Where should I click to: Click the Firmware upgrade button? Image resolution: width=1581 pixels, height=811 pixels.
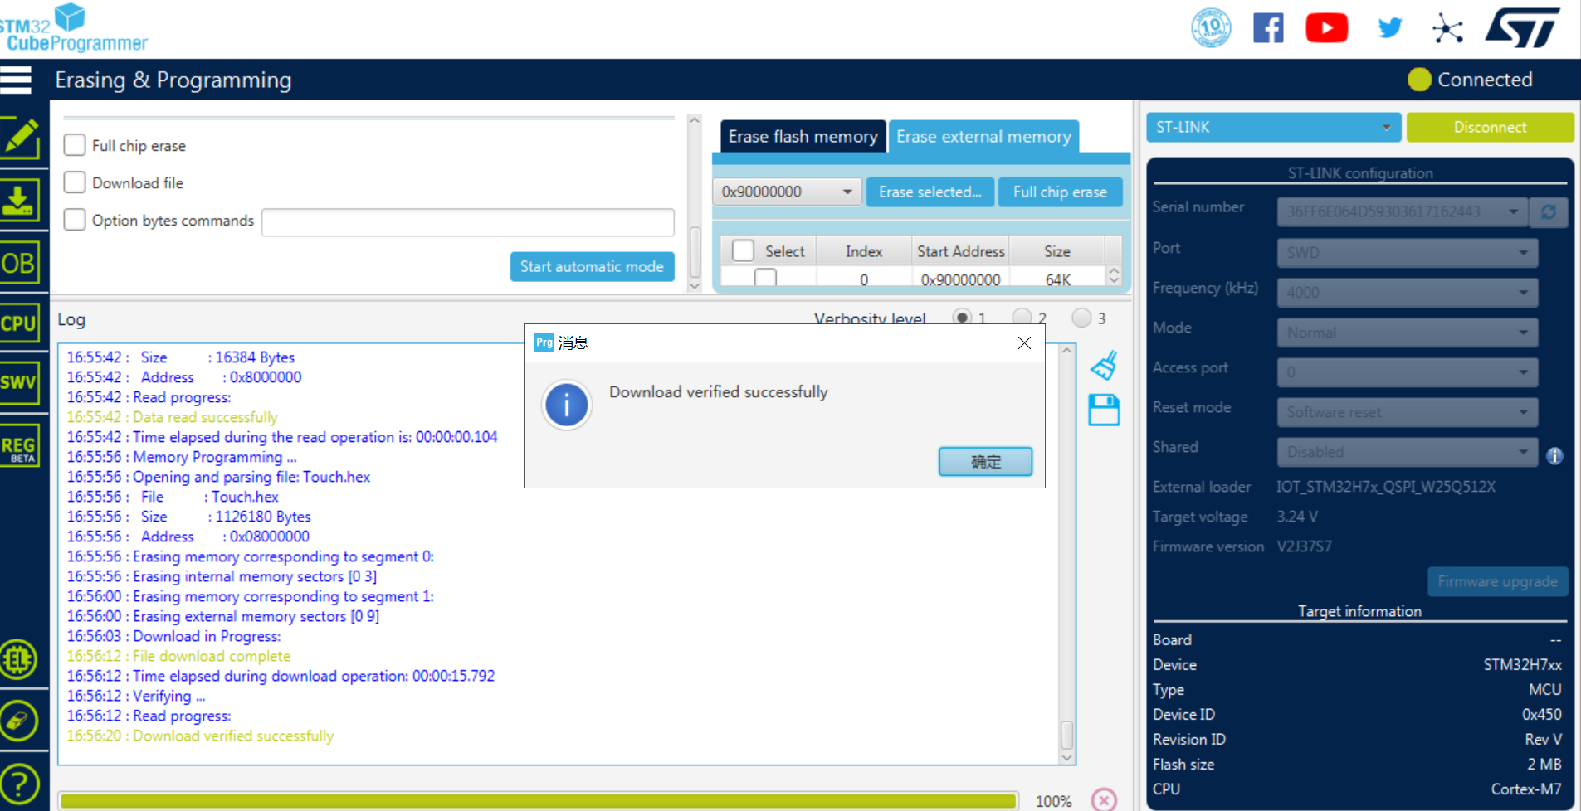1497,581
